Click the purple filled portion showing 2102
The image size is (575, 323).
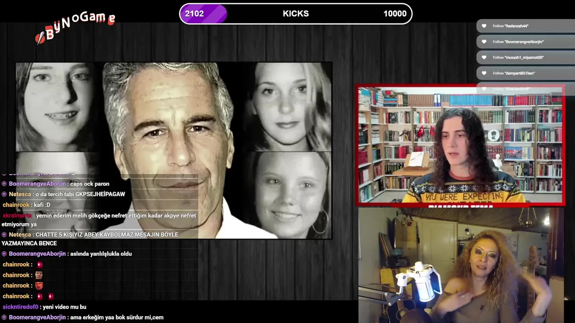(203, 13)
